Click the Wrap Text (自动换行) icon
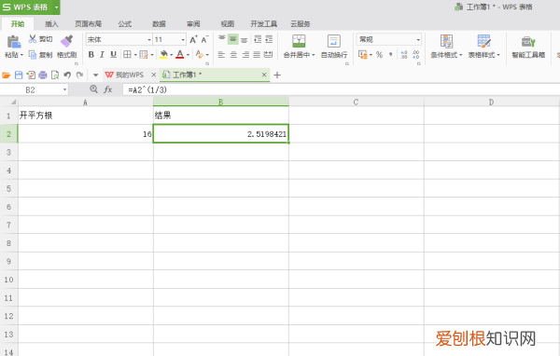 [334, 41]
